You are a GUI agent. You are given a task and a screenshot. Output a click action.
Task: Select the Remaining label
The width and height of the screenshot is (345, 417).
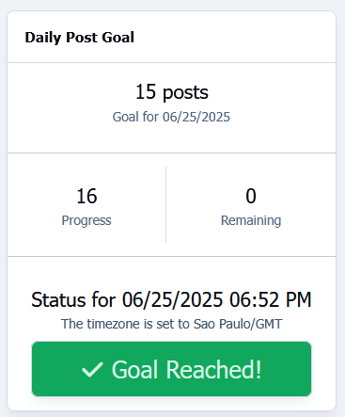point(251,220)
